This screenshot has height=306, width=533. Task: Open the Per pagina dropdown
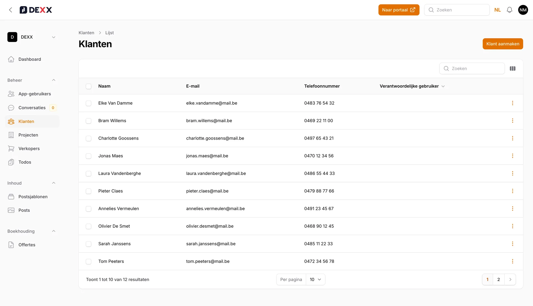click(x=315, y=280)
